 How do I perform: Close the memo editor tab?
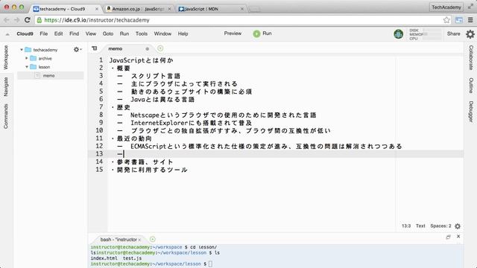pyautogui.click(x=148, y=48)
